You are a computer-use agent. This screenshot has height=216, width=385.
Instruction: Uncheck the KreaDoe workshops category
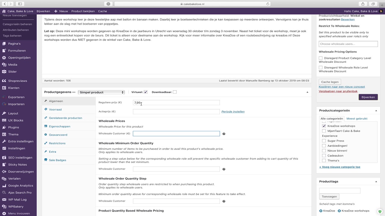(x=324, y=126)
